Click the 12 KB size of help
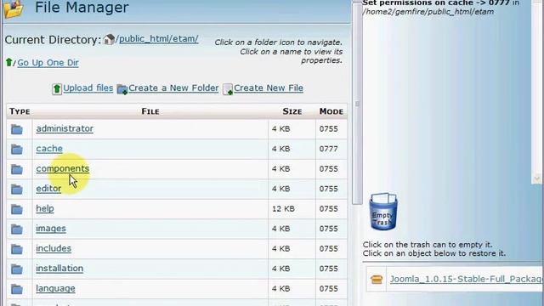The height and width of the screenshot is (306, 544). click(x=283, y=209)
